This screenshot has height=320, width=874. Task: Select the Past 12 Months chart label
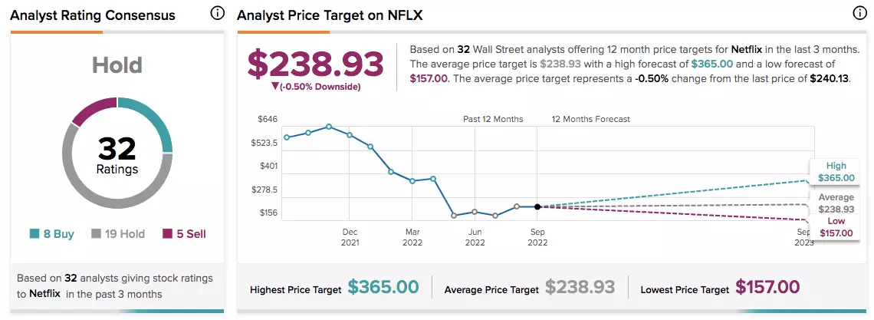pyautogui.click(x=493, y=119)
